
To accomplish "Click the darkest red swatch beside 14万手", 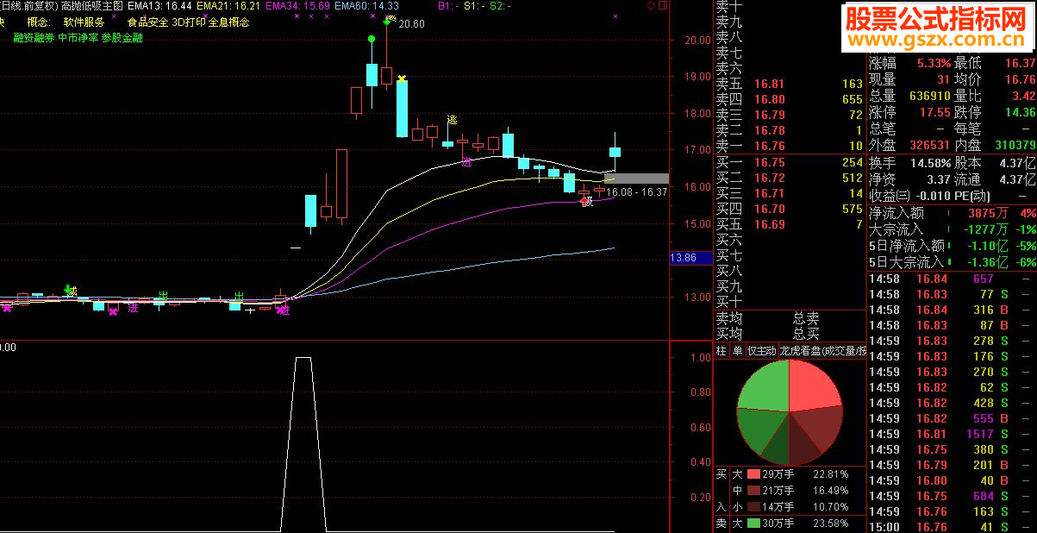I will 753,507.
